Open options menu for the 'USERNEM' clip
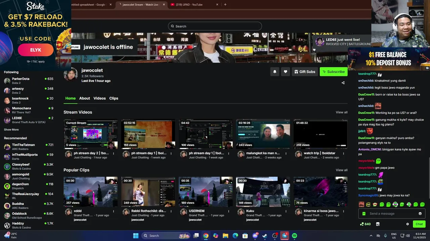 point(228,212)
